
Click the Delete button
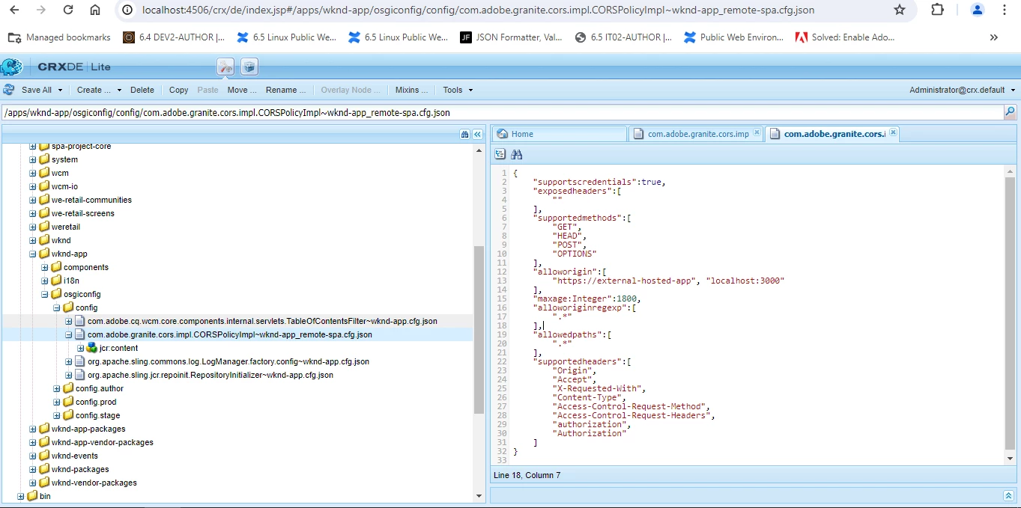142,90
